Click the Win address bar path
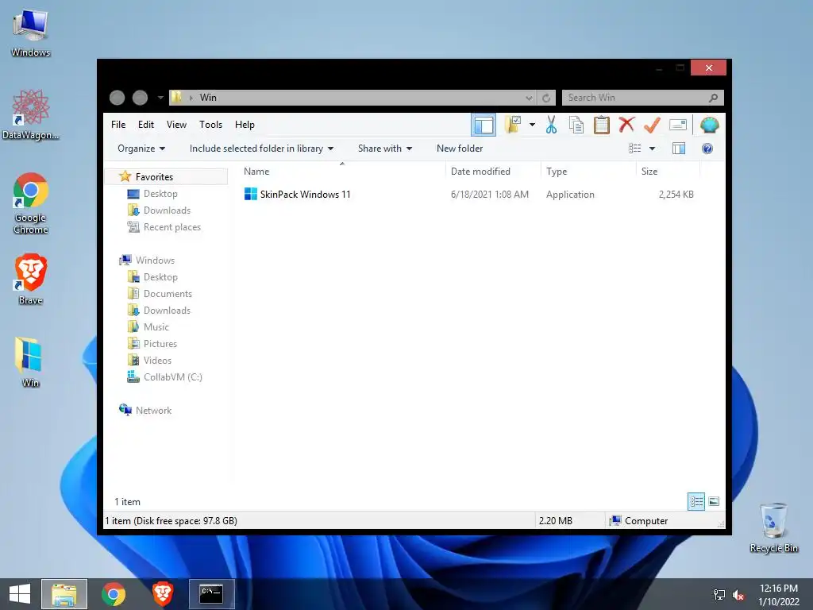The height and width of the screenshot is (610, 813). tap(209, 98)
